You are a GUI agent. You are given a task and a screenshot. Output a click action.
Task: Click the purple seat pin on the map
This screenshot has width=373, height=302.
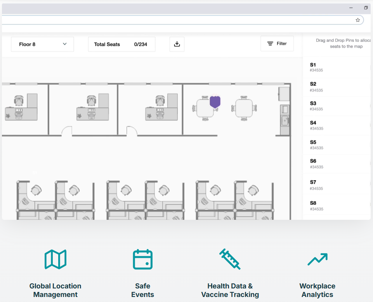pyautogui.click(x=215, y=102)
